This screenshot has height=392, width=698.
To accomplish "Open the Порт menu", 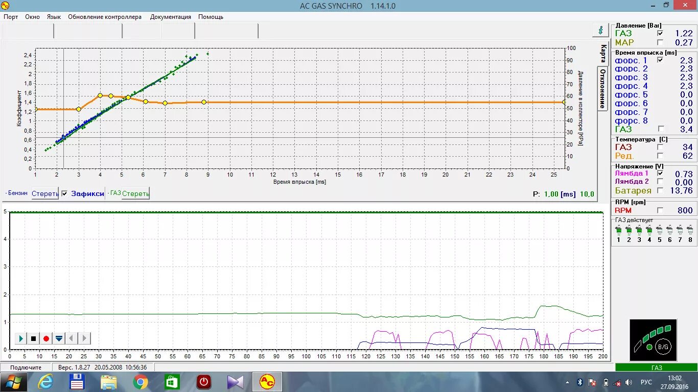I will [x=11, y=17].
